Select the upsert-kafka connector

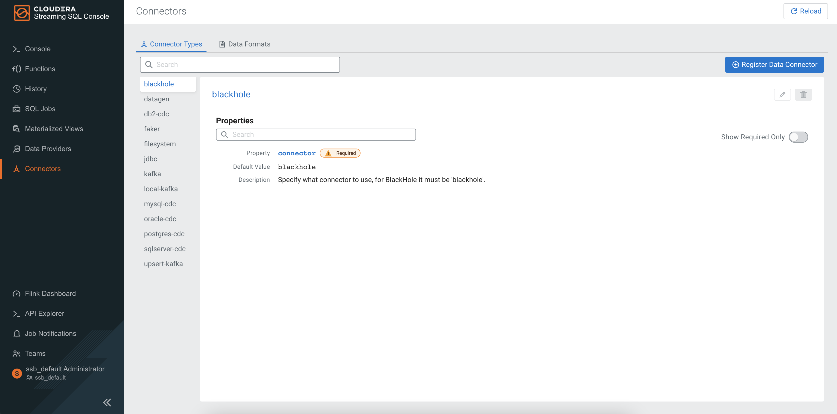[x=168, y=264]
